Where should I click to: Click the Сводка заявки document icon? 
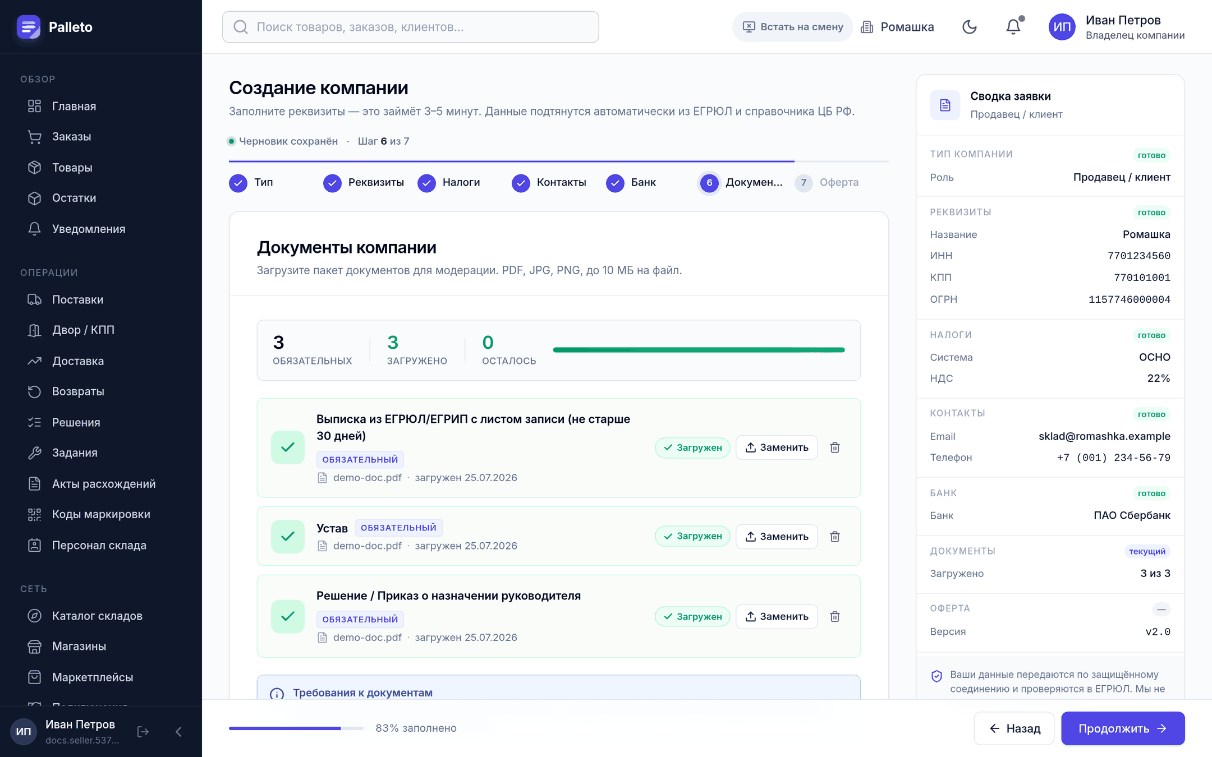945,105
